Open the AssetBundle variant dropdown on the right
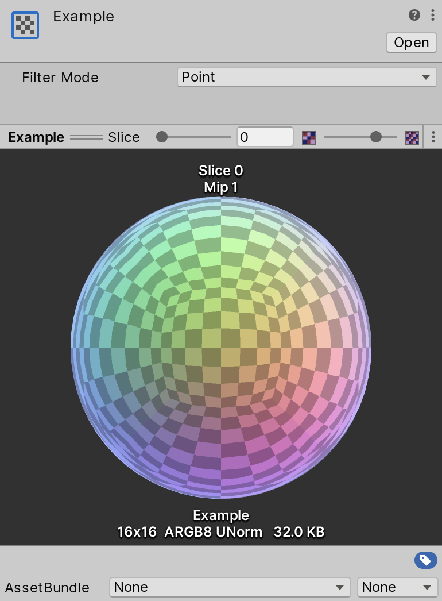 [397, 587]
